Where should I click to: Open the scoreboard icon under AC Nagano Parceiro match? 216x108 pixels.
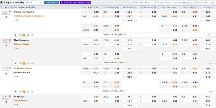[x=19, y=35]
